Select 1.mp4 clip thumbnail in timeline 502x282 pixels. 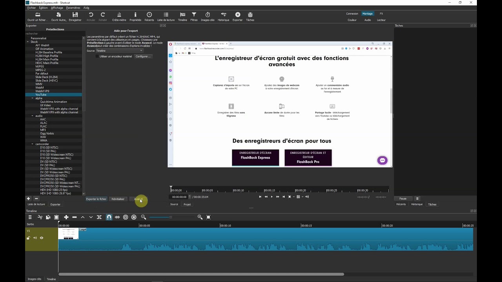(x=68, y=234)
